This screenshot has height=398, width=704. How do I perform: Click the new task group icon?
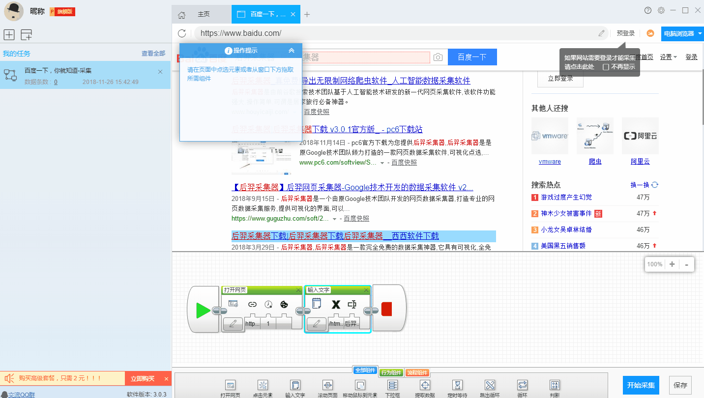26,34
